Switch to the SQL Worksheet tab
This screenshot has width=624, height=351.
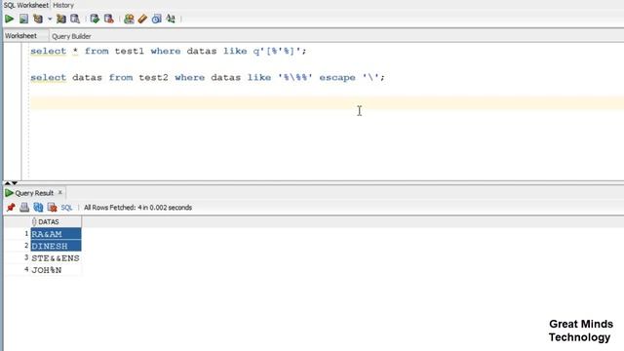(x=26, y=5)
